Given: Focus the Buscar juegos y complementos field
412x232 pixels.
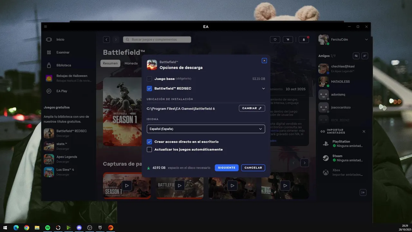Looking at the screenshot, I should coord(157,40).
